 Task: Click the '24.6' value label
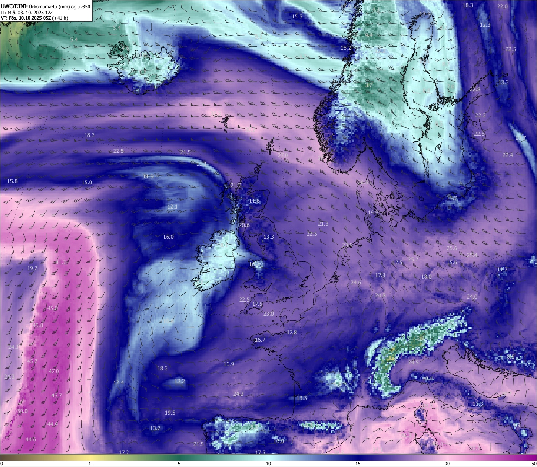(356, 283)
